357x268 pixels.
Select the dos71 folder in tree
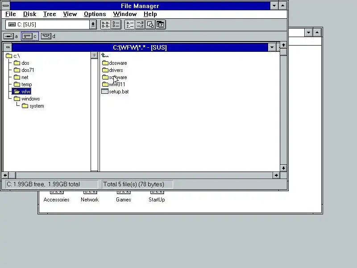[x=24, y=70]
